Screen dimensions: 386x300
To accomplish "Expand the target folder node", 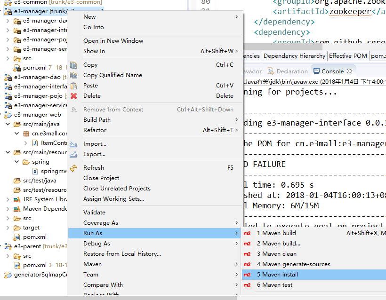I will point(8,228).
